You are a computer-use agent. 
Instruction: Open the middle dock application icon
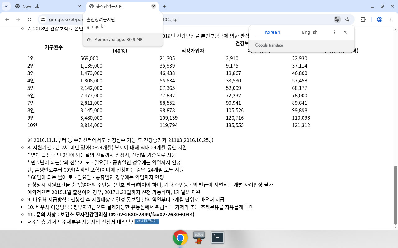point(199,238)
